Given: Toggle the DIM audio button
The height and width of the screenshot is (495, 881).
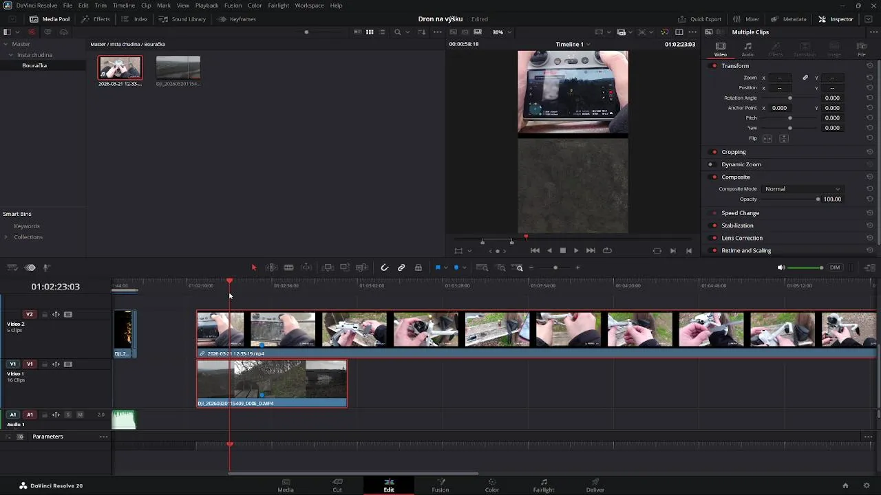Looking at the screenshot, I should (x=835, y=267).
